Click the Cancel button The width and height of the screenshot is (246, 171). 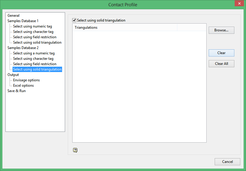tap(227, 161)
